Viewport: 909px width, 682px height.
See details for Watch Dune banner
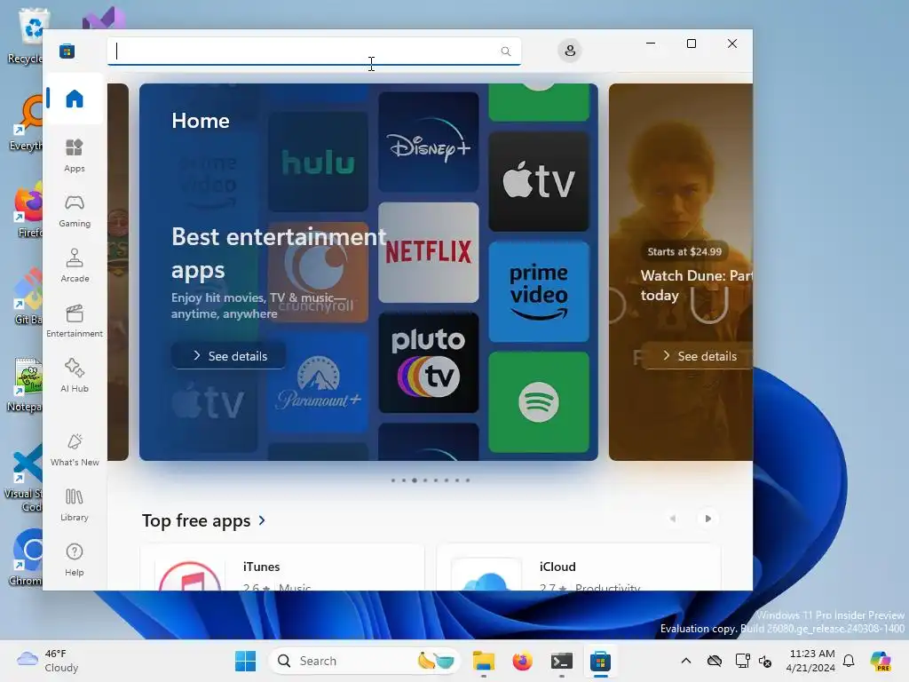(698, 356)
